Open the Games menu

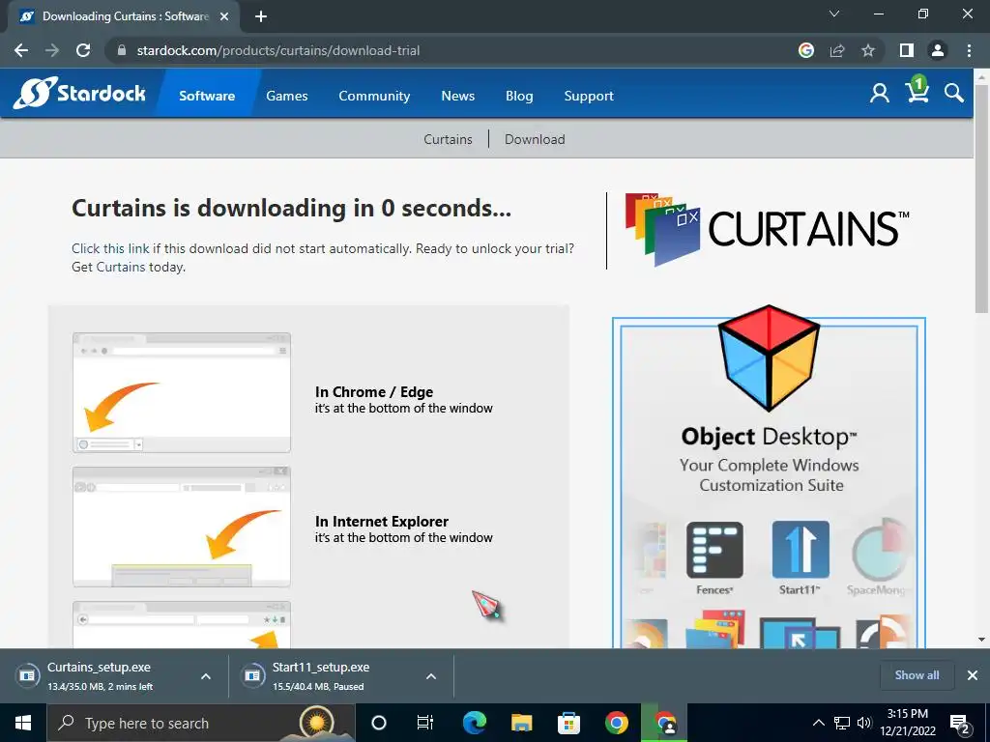point(286,96)
